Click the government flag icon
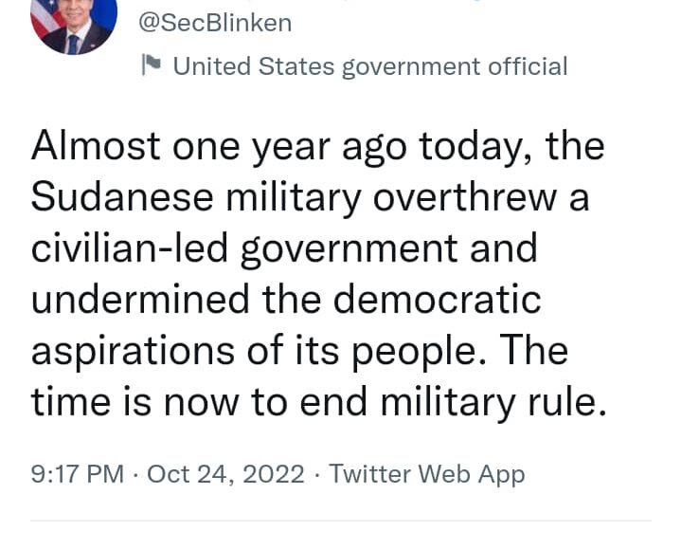 point(152,65)
